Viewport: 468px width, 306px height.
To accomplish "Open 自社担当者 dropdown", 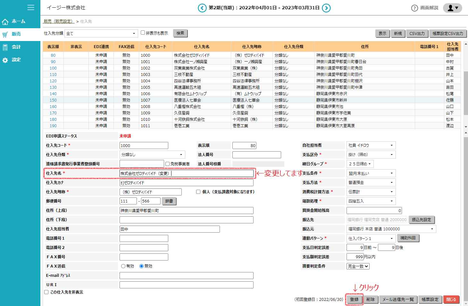I will (x=371, y=145).
